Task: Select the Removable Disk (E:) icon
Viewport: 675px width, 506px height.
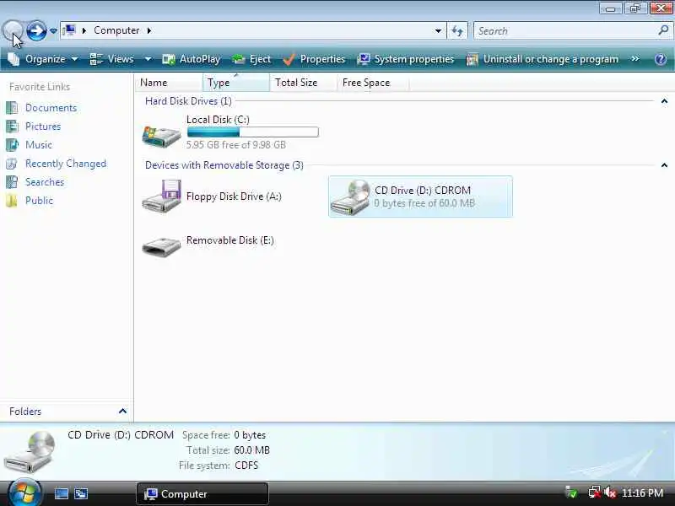Action: pos(161,246)
